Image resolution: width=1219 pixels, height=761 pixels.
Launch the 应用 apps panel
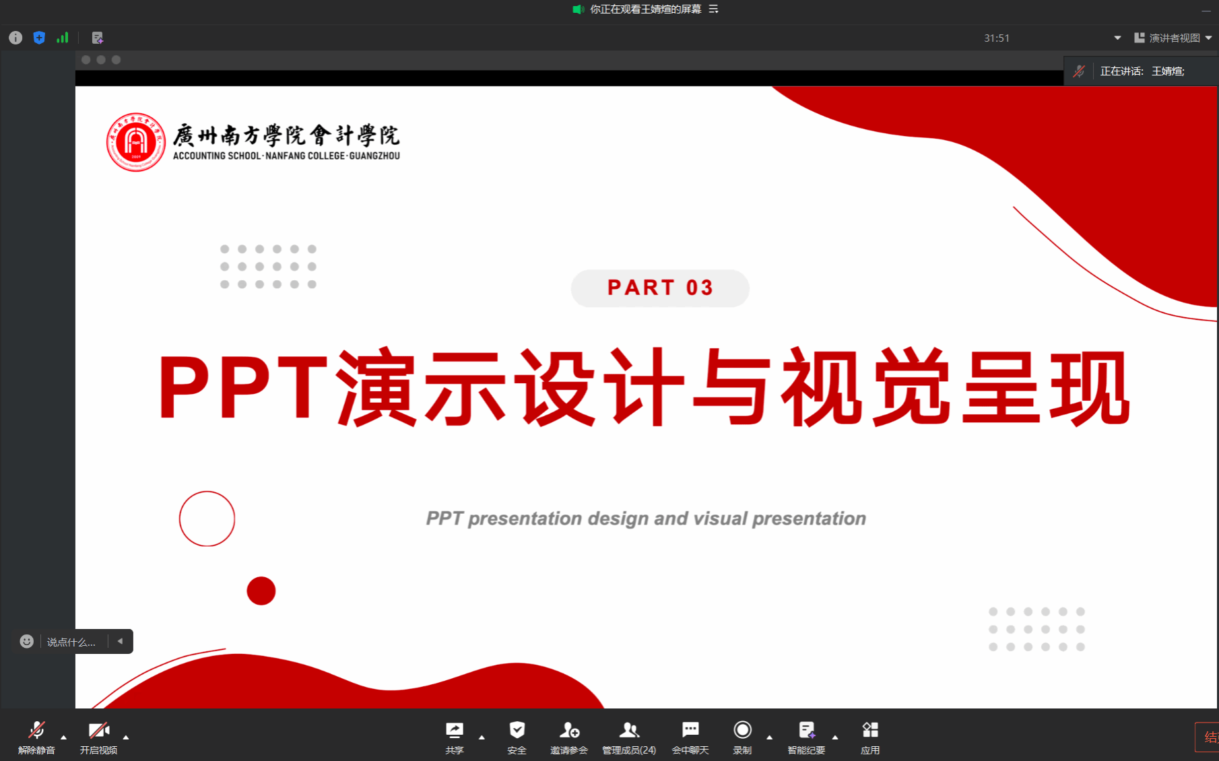pos(870,737)
